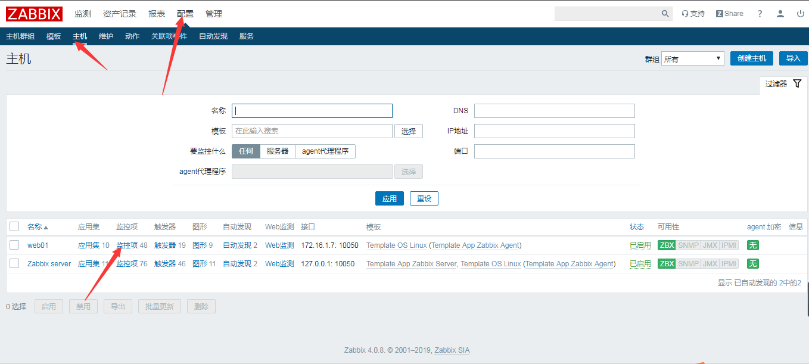This screenshot has height=364, width=809.
Task: Select 服务器 monitoring option
Action: (x=278, y=151)
